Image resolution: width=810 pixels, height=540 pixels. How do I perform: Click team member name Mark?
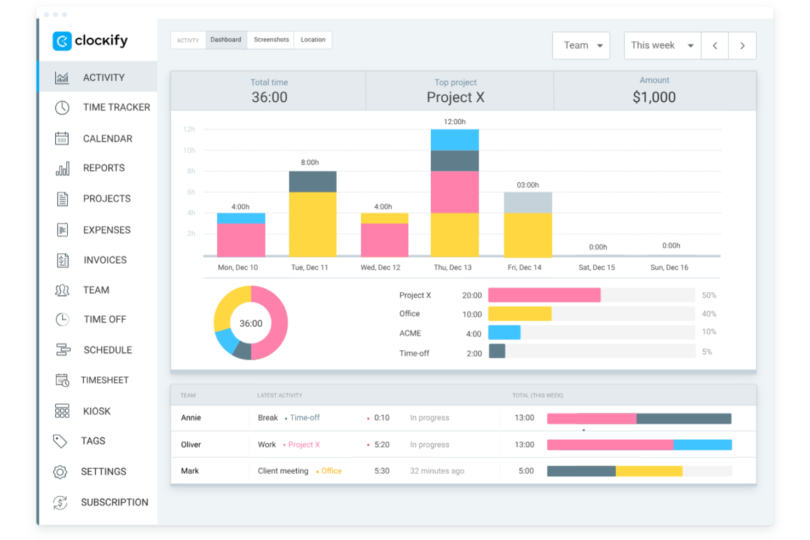[190, 471]
